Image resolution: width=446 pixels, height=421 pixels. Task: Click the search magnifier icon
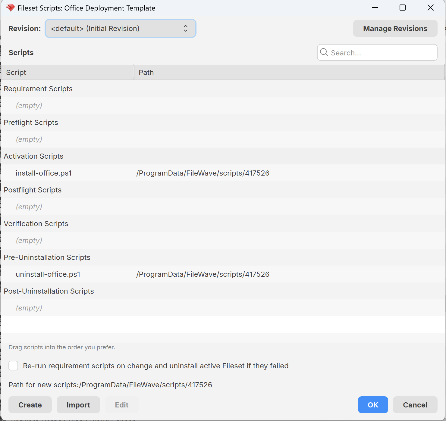[324, 52]
